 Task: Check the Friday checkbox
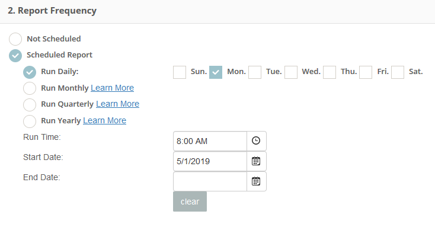click(366, 72)
